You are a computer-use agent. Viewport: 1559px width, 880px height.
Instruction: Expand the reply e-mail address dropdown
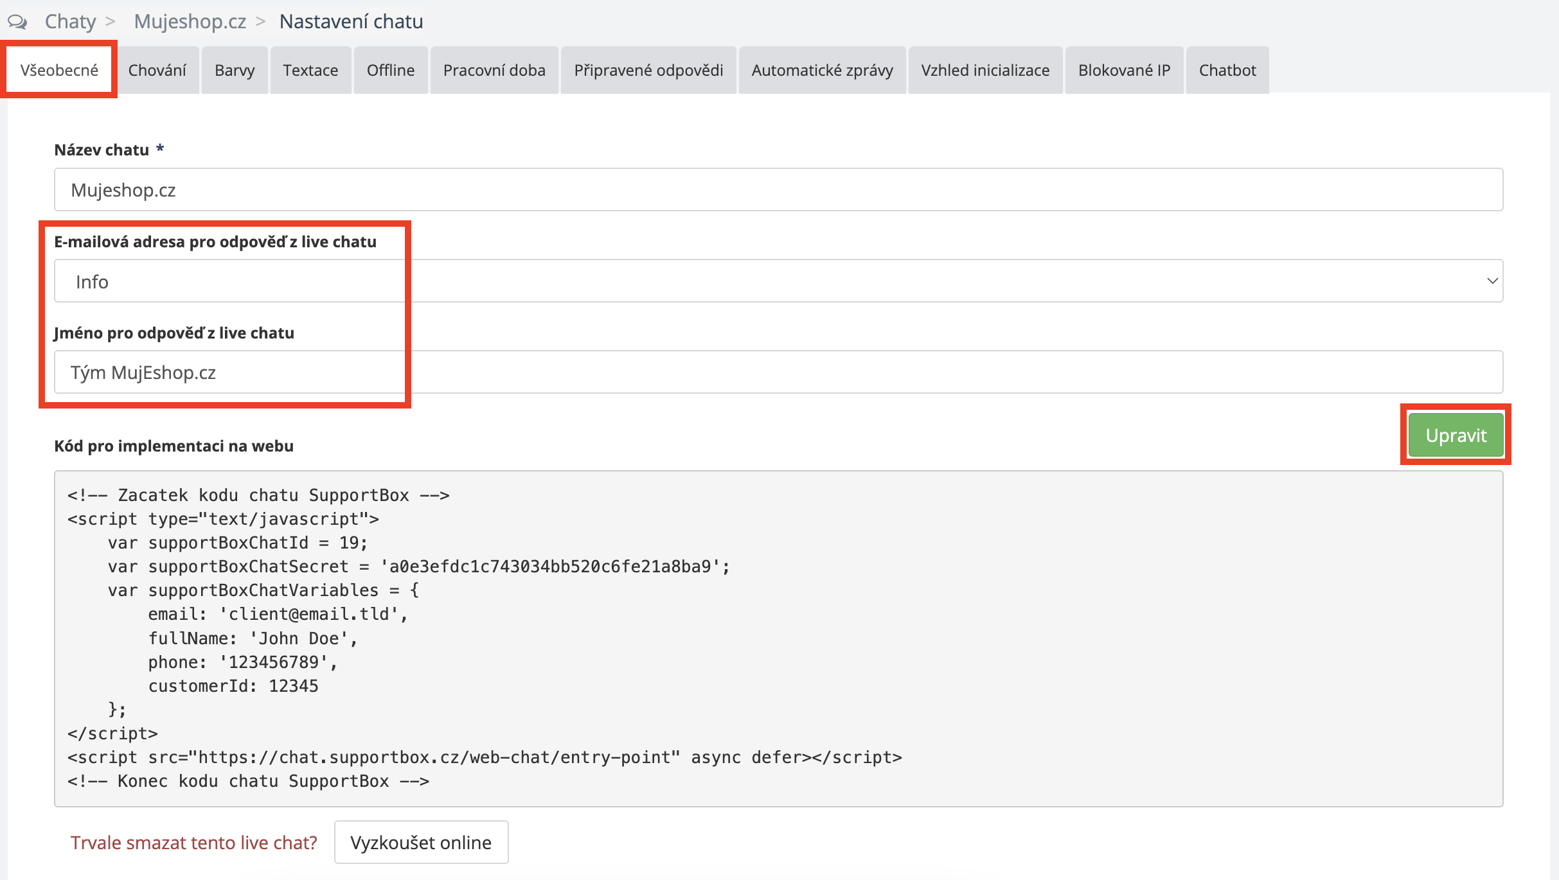[778, 281]
